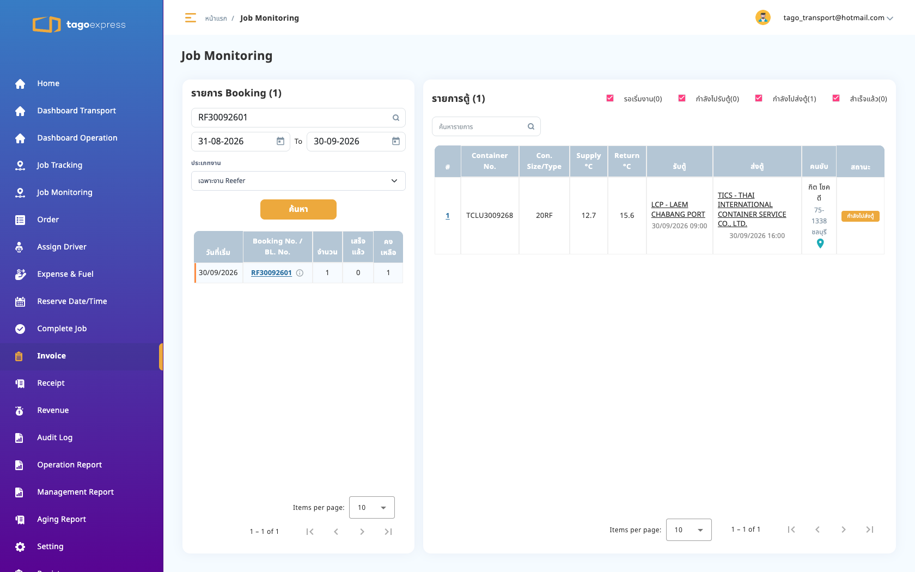Go to next page in booking list
915x572 pixels.
pyautogui.click(x=362, y=532)
